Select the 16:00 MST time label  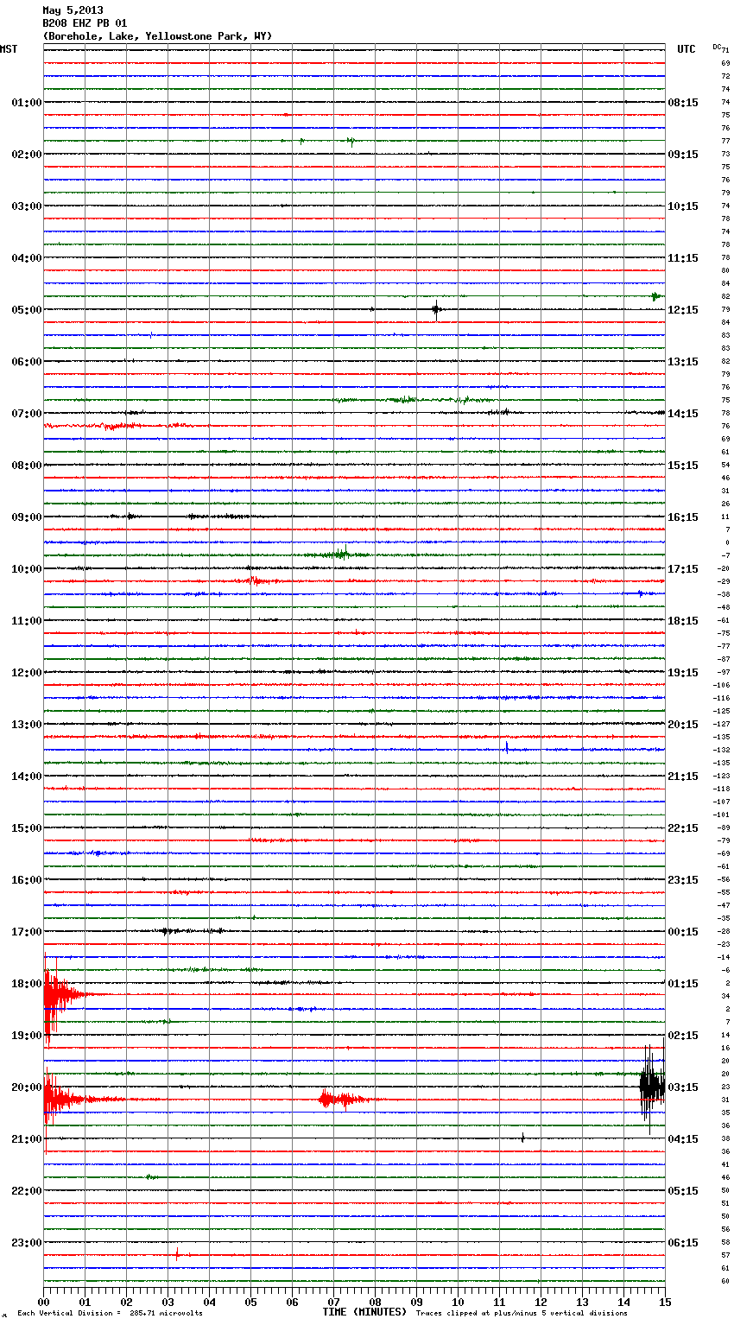click(27, 880)
